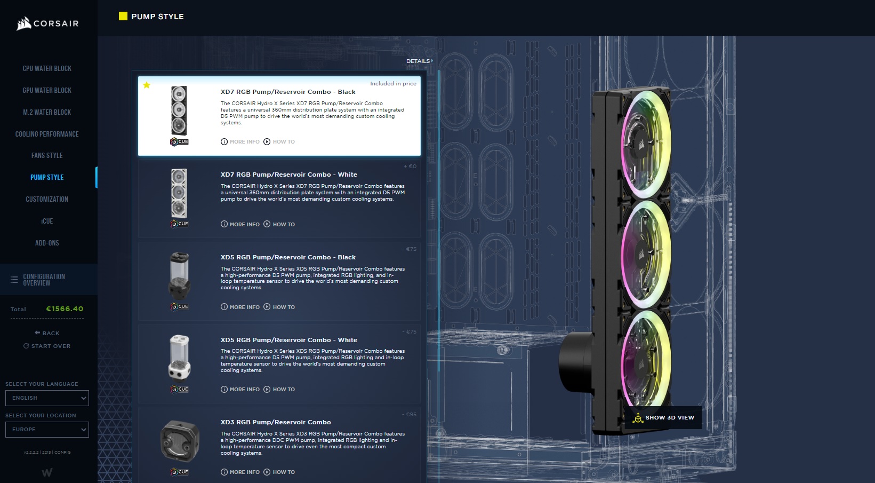Click Show 3D View button
875x483 pixels.
[664, 418]
